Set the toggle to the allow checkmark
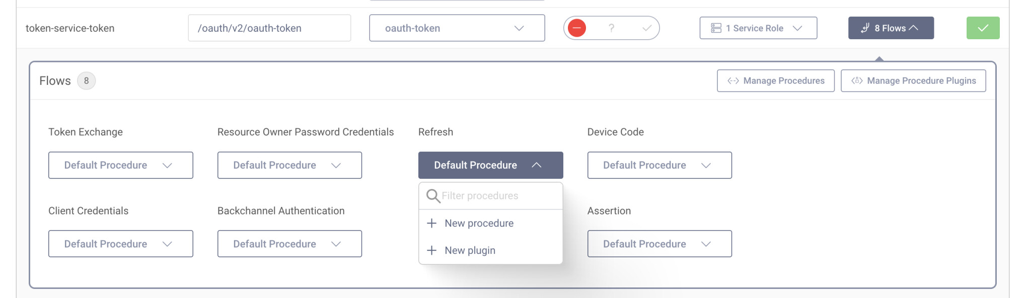 click(x=647, y=28)
